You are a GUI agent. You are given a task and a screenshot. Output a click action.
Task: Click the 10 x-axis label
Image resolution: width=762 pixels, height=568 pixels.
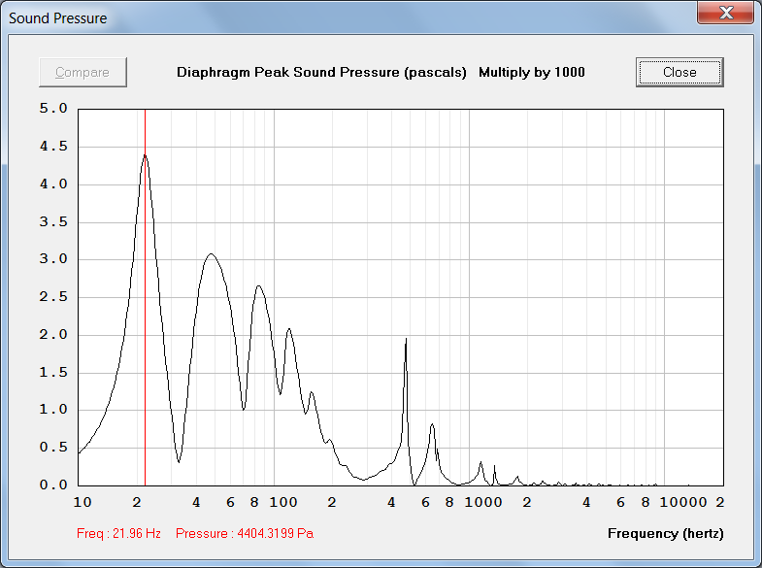(x=83, y=502)
